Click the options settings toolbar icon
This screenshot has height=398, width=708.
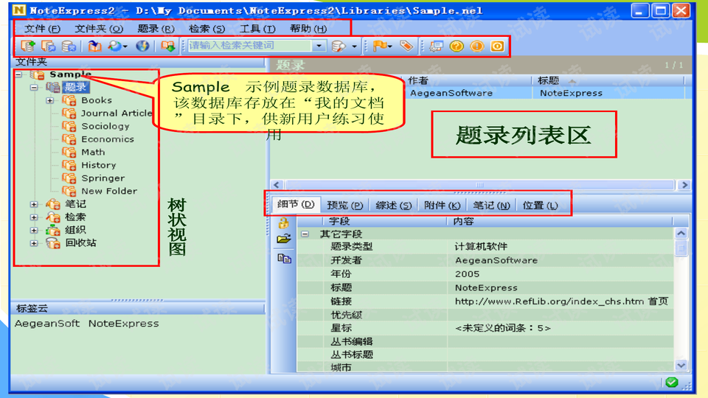pos(436,46)
